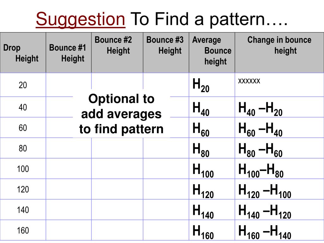324x243 pixels.
Task: Select the H120 average bounce cell
Action: coord(212,189)
